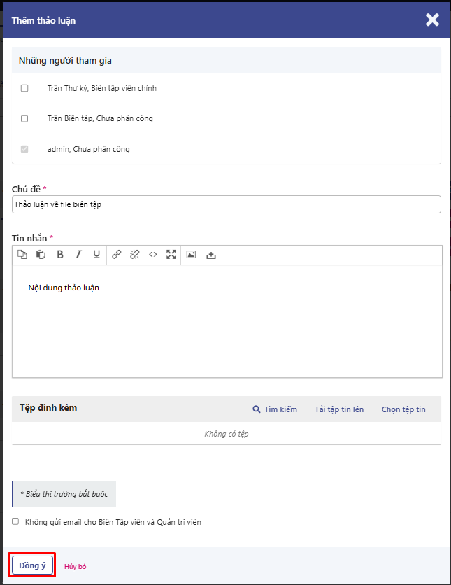Click Hủy bỏ to cancel discussion
This screenshot has height=585, width=451.
75,566
